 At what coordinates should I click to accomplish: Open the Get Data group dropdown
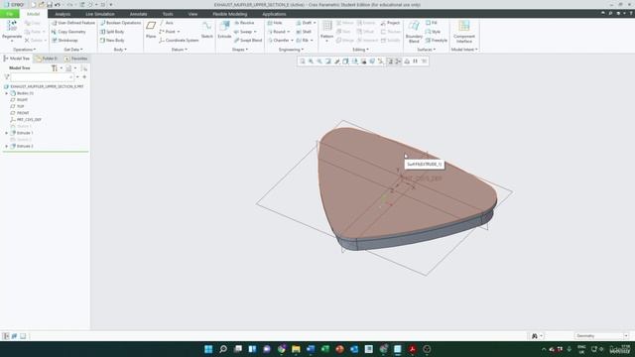point(73,50)
